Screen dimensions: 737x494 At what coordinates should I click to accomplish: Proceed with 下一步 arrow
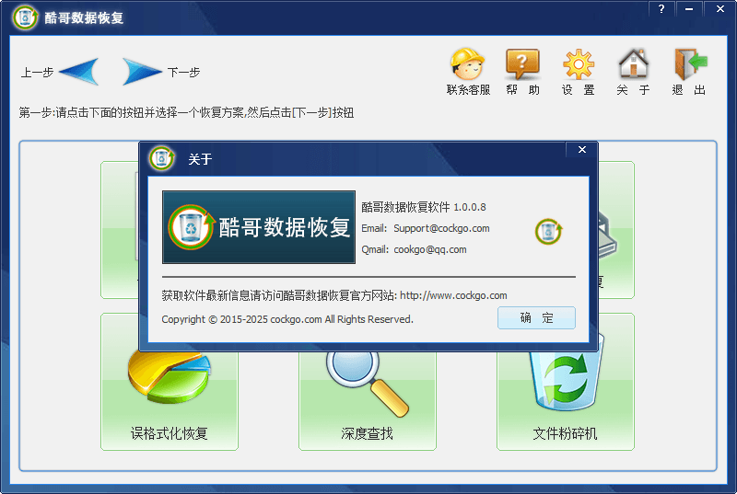point(143,72)
